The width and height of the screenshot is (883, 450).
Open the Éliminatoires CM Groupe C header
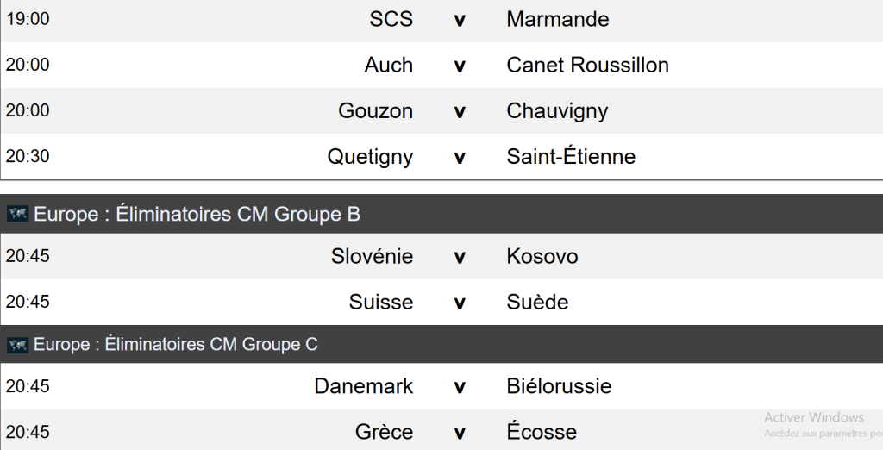[176, 345]
